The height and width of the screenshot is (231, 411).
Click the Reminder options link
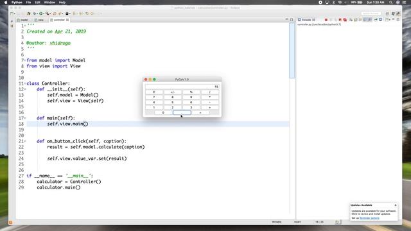(369, 218)
